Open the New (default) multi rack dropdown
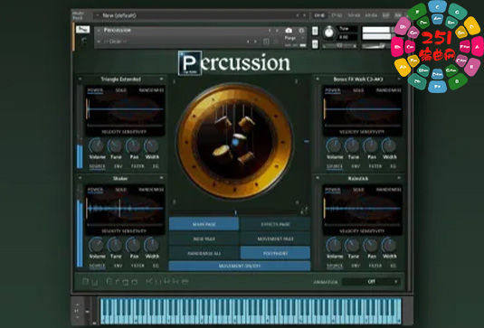 97,15
